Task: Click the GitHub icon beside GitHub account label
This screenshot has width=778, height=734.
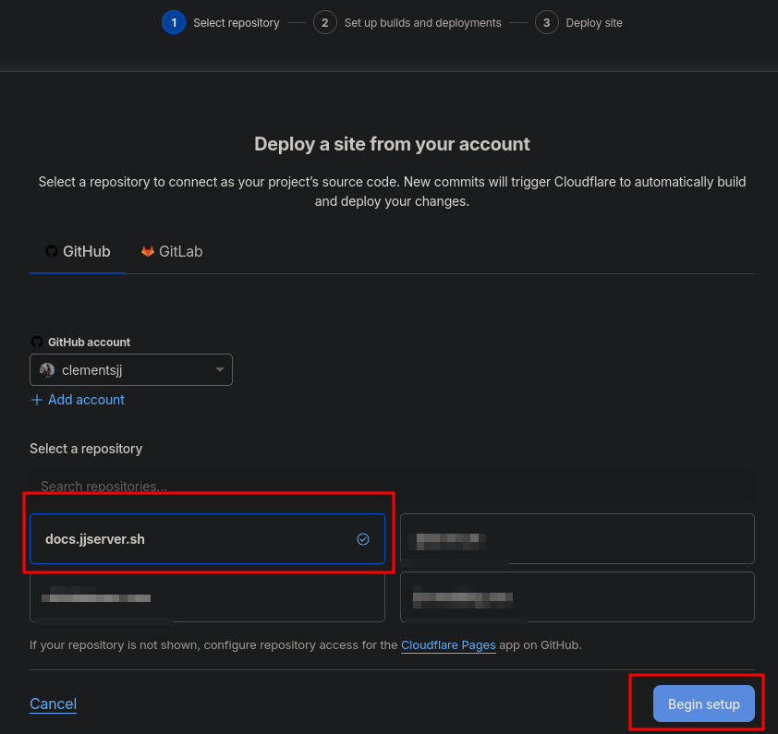Action: [x=37, y=342]
